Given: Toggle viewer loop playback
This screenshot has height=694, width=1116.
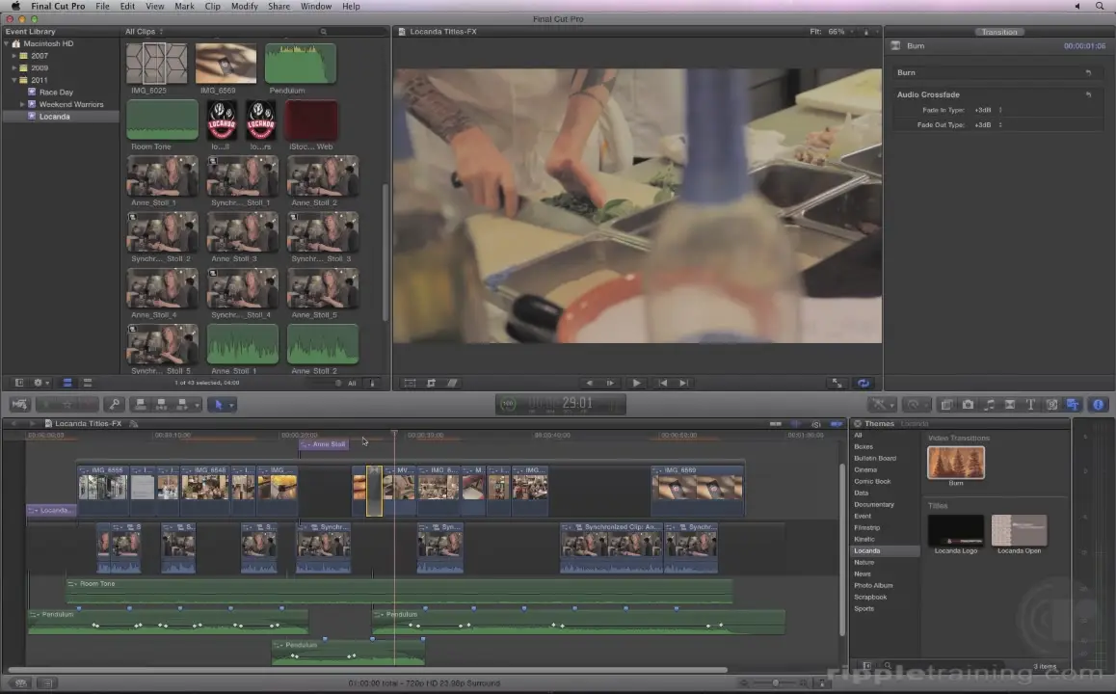Looking at the screenshot, I should click(863, 383).
